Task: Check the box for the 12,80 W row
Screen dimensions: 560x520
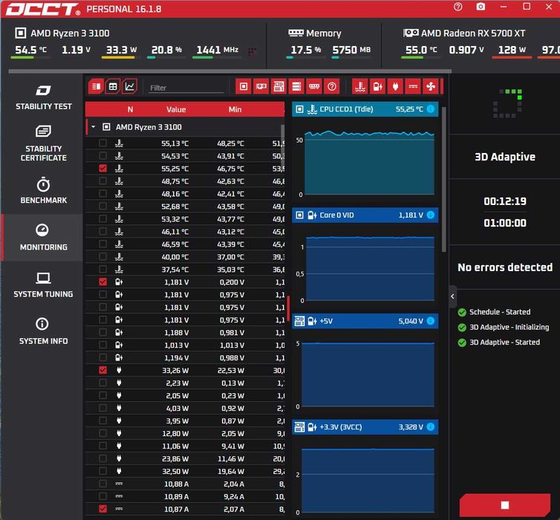Action: (x=102, y=433)
